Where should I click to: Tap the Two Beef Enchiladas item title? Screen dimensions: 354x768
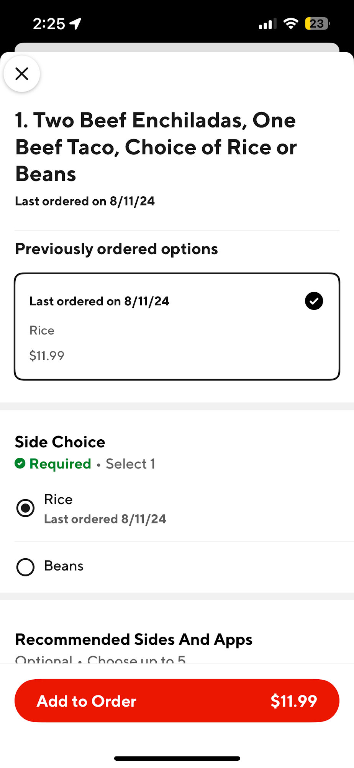[x=156, y=147]
